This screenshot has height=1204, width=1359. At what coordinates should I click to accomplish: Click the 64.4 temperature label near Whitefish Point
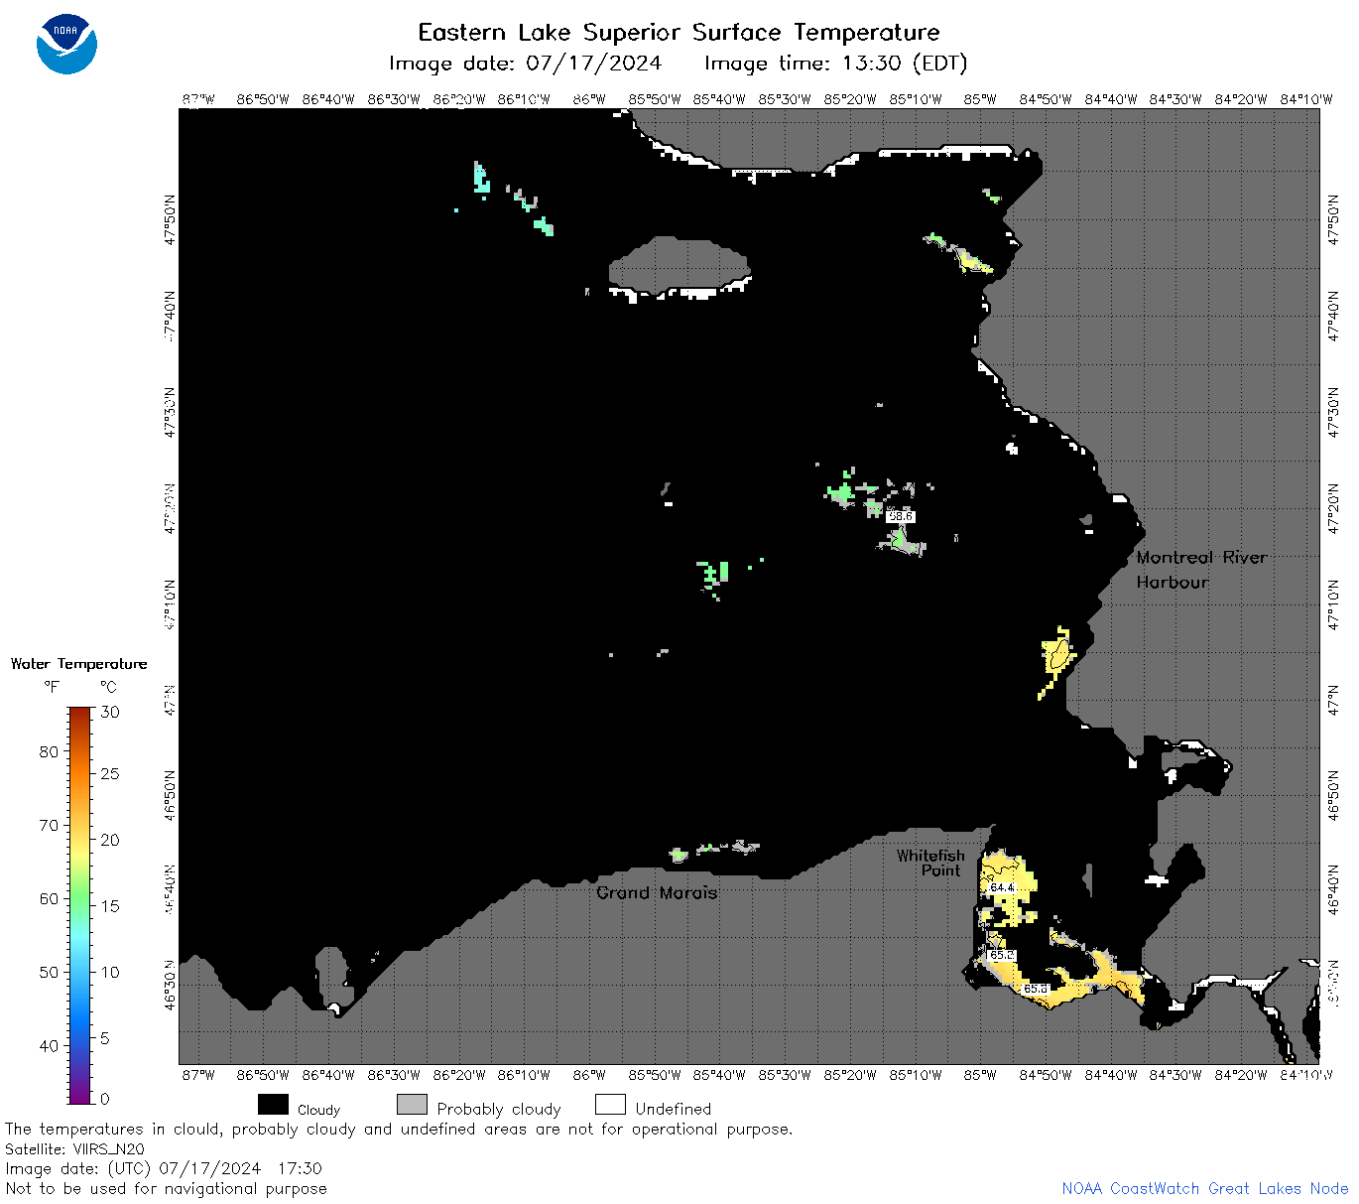pyautogui.click(x=1002, y=887)
